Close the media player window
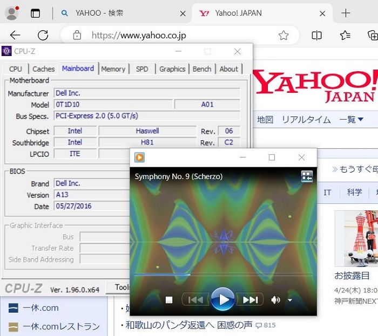Viewport: 378px width, 336px height. (301, 157)
